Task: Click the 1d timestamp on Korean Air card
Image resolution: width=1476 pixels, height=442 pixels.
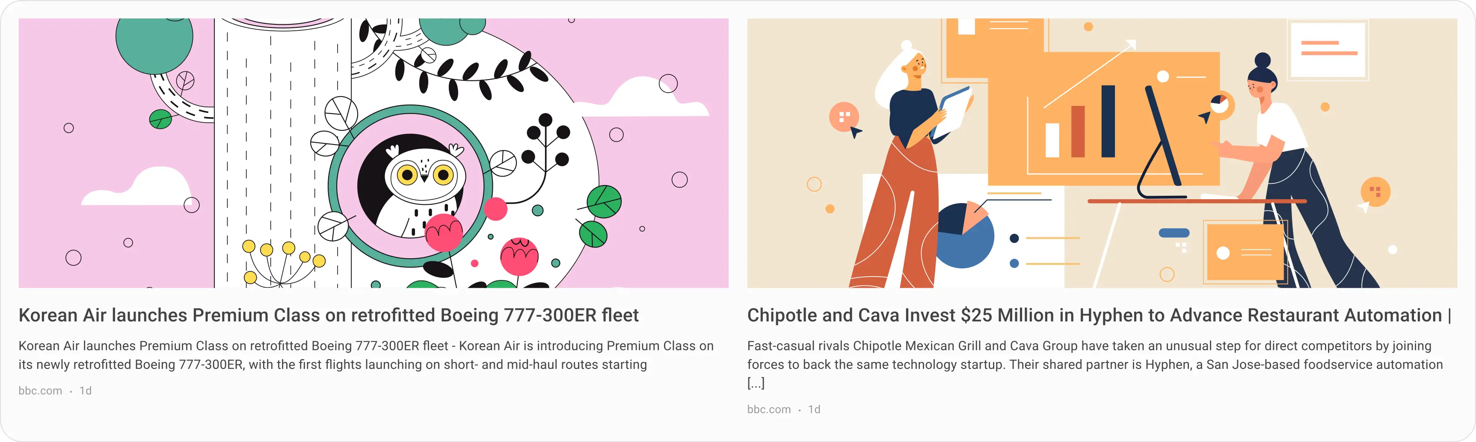Action: click(x=86, y=390)
